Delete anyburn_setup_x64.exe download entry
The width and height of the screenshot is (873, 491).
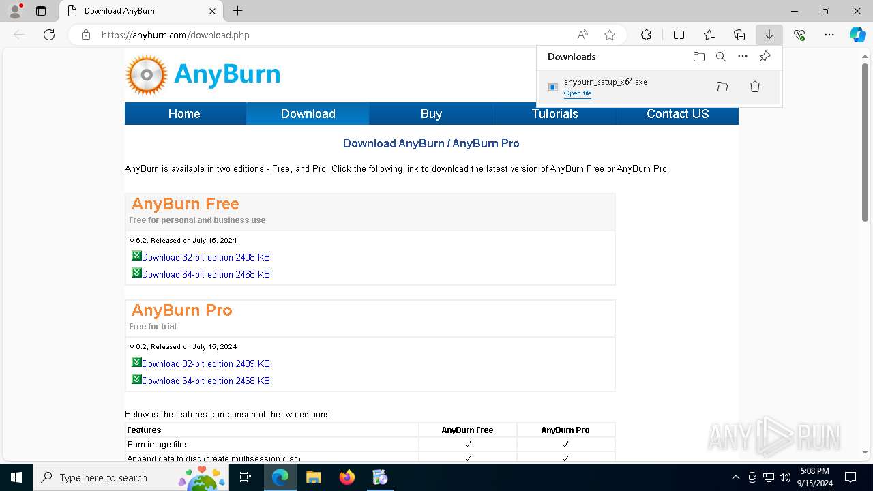point(755,87)
